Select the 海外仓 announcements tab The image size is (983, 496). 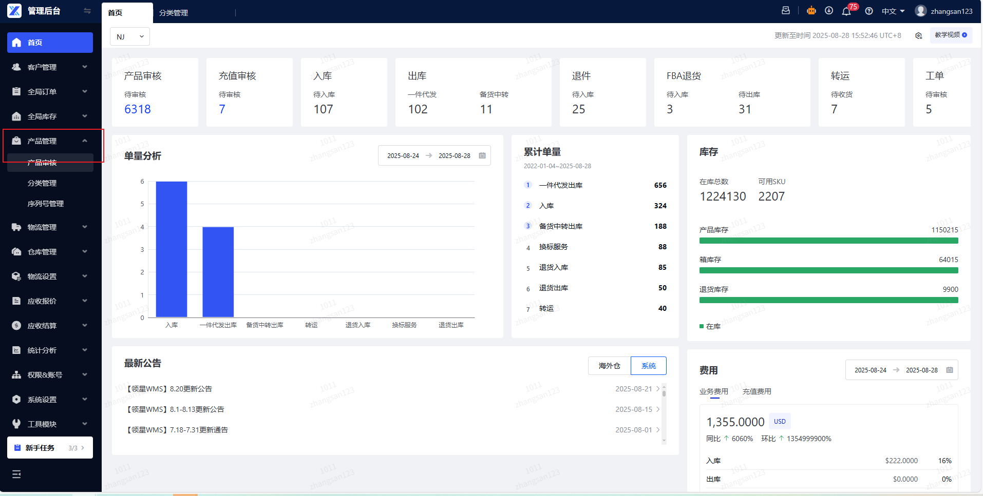pyautogui.click(x=609, y=366)
